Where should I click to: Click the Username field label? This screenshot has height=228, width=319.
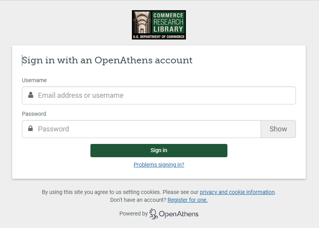pos(34,80)
